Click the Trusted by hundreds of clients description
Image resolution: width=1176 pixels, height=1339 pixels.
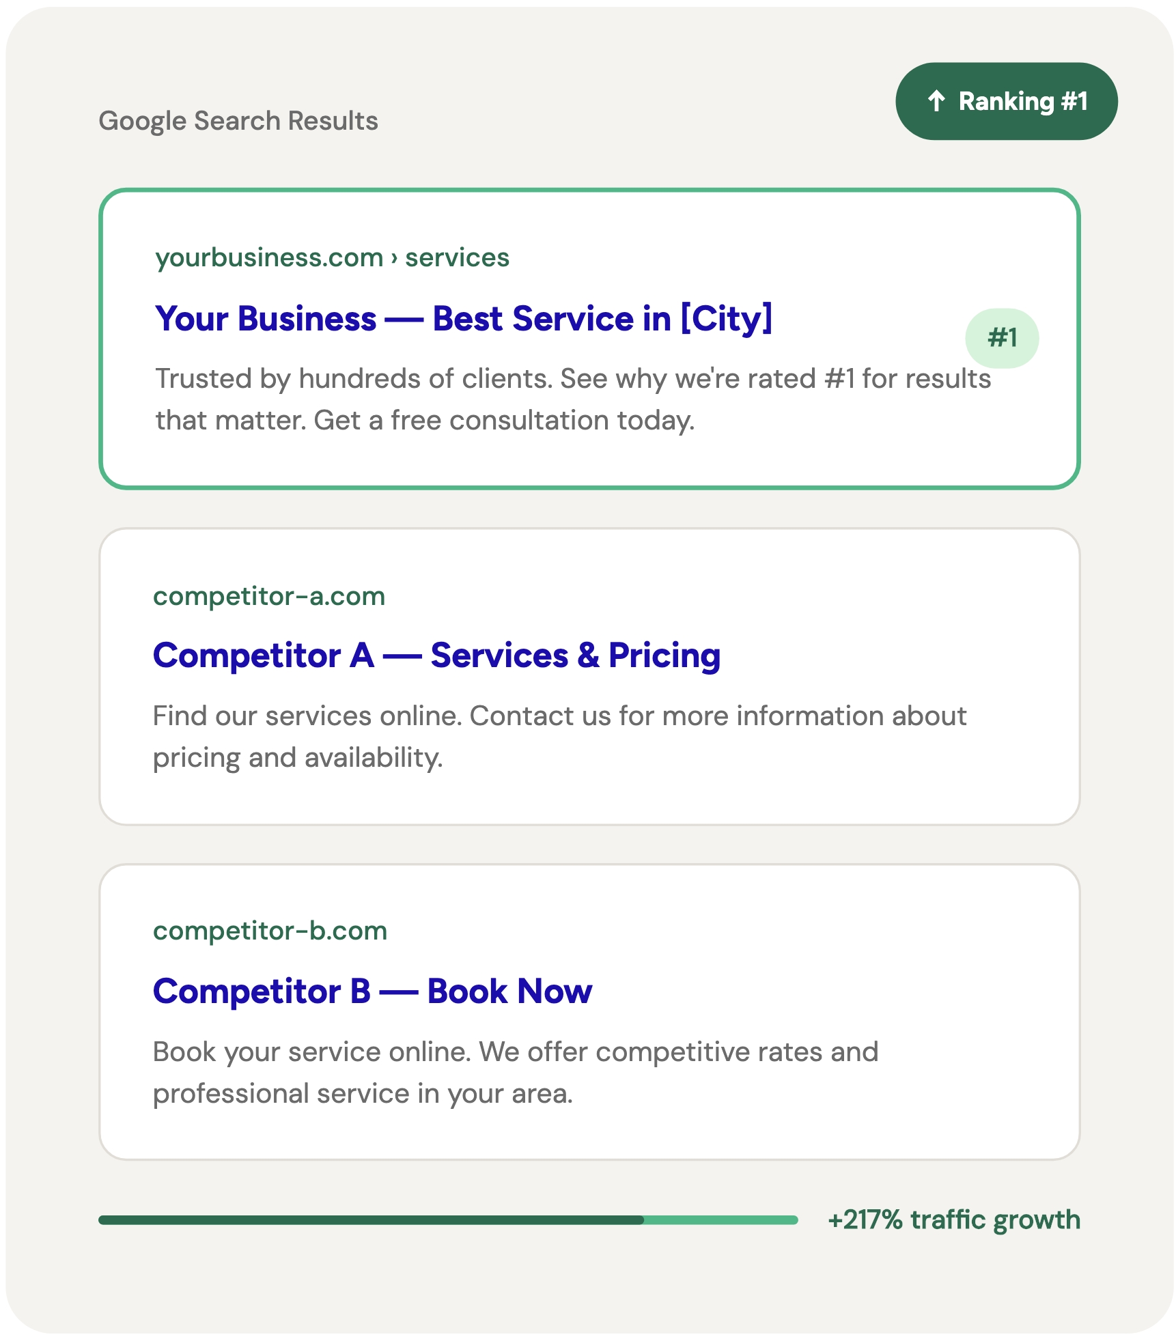click(572, 399)
